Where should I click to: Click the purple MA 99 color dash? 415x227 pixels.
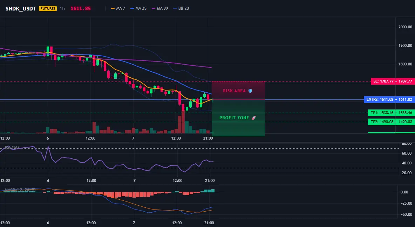(154, 8)
